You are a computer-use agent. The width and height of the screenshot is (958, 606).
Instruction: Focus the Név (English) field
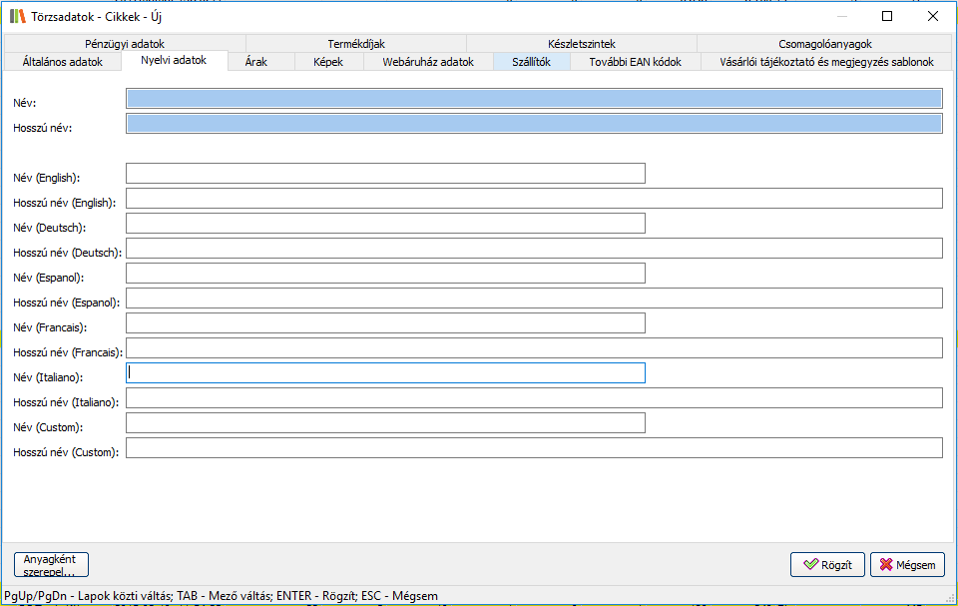coord(385,174)
